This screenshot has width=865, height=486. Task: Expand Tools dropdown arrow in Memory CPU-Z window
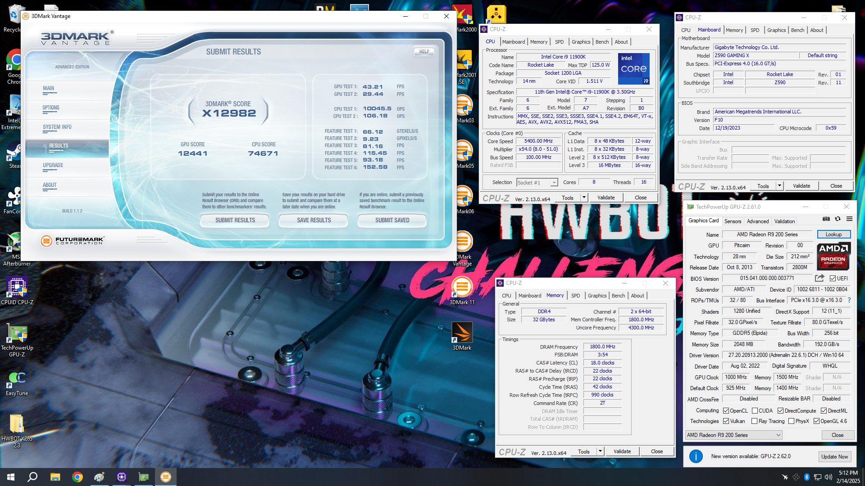click(x=600, y=451)
